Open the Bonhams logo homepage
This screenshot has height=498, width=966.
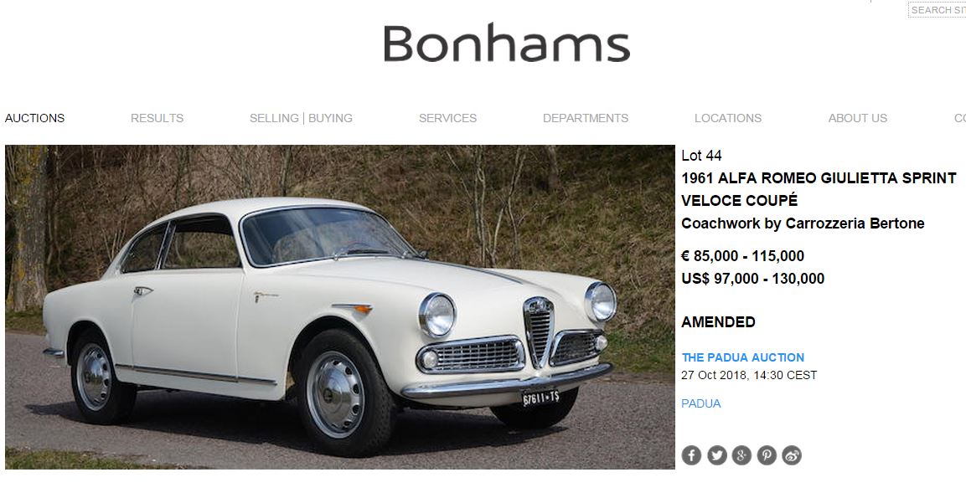pos(506,43)
